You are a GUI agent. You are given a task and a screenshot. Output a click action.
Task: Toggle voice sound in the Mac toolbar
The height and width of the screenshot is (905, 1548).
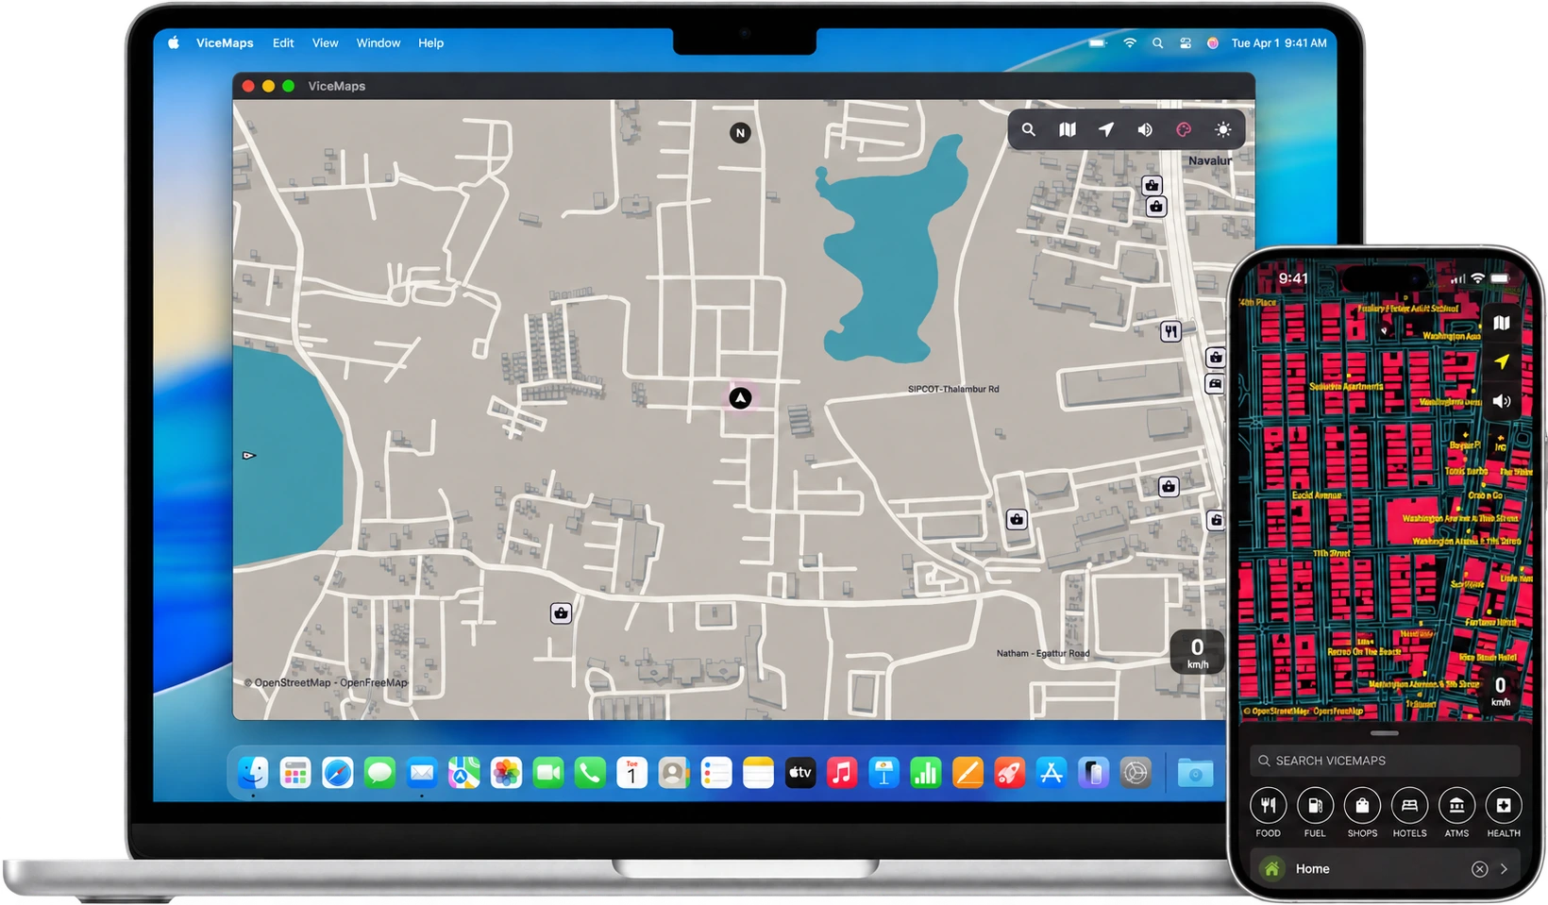(x=1145, y=130)
